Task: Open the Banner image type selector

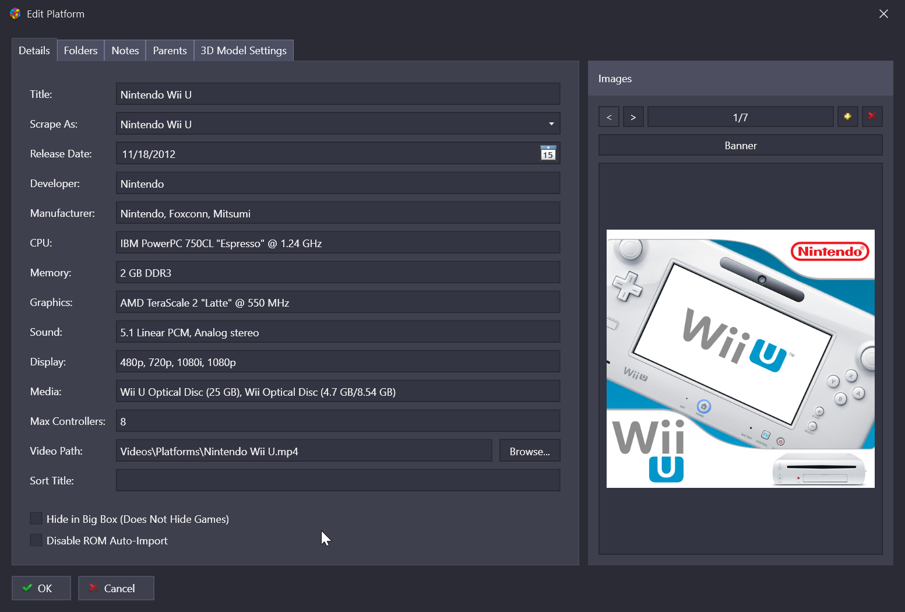Action: coord(740,145)
